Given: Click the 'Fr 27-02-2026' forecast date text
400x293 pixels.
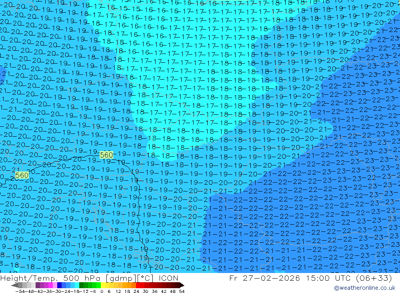Looking at the screenshot, I should (x=264, y=278).
